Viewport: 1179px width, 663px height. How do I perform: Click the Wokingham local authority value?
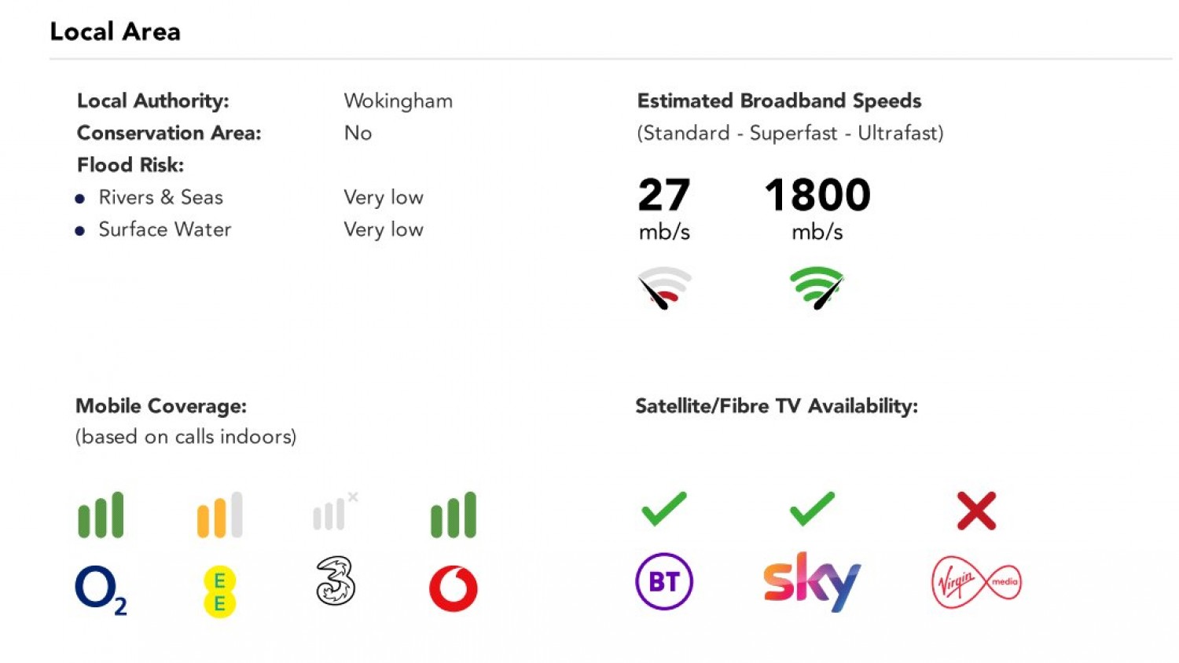pos(398,101)
